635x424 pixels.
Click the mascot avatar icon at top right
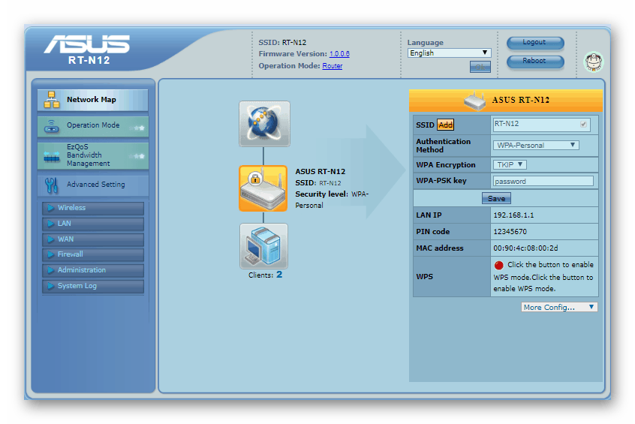click(593, 62)
